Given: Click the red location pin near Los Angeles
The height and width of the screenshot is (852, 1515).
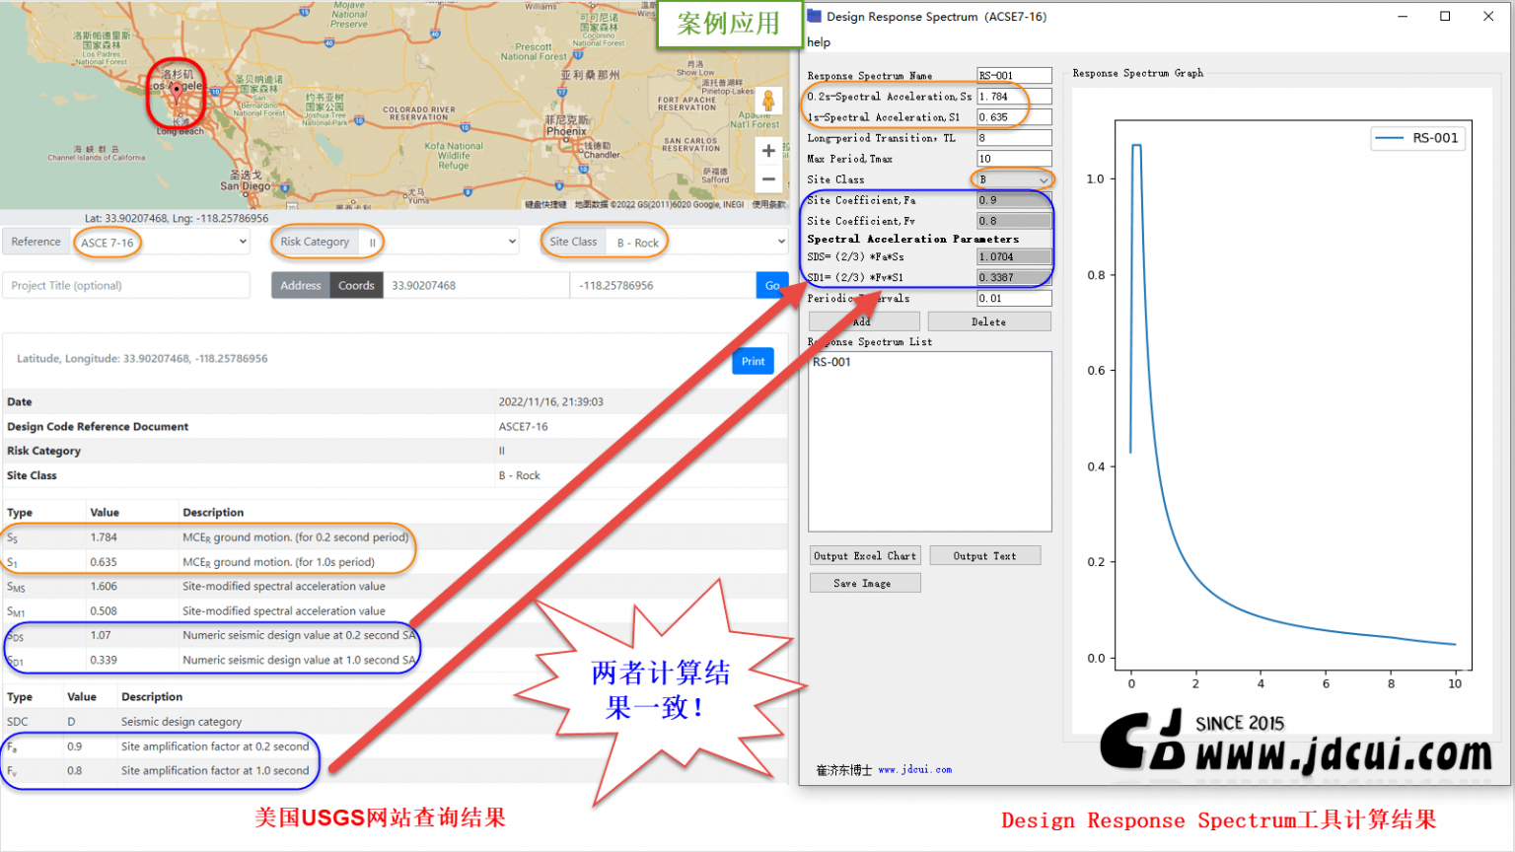Looking at the screenshot, I should coord(177,87).
